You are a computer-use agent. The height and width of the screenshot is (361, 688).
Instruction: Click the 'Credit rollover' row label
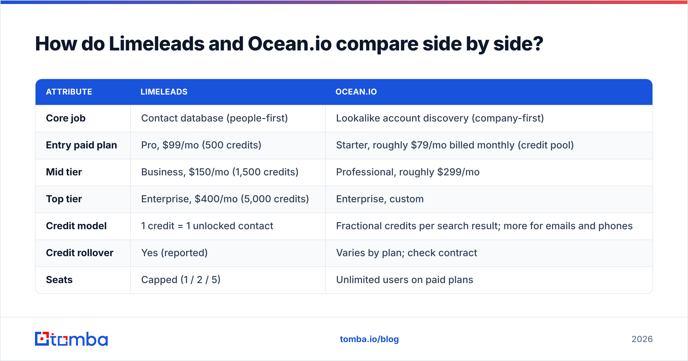click(80, 253)
